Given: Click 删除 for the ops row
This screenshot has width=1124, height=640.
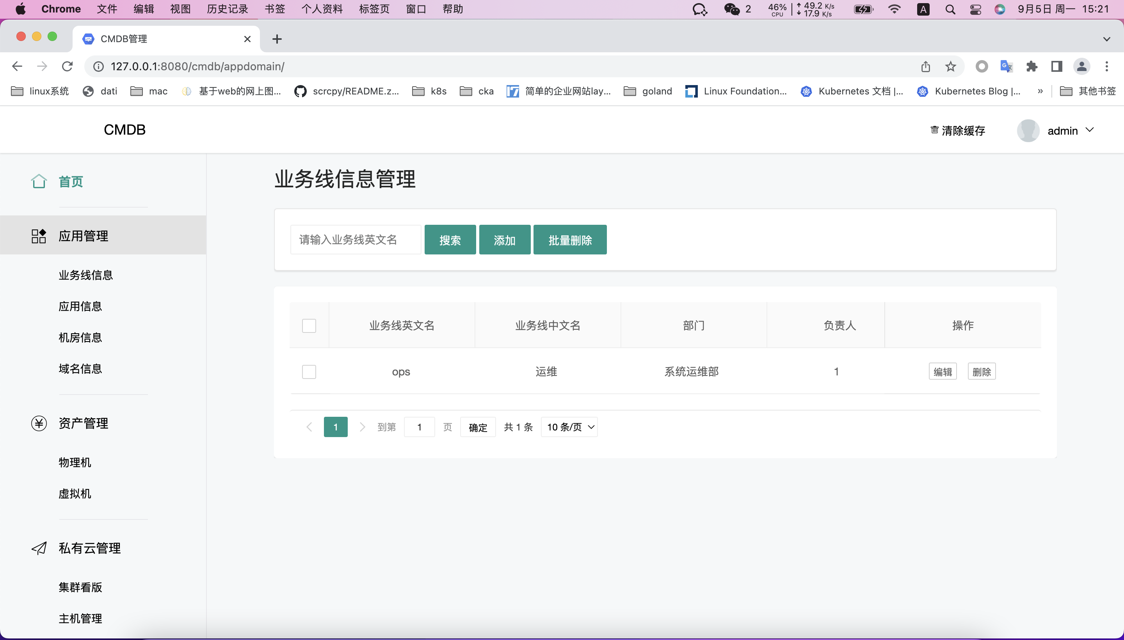Looking at the screenshot, I should 982,372.
